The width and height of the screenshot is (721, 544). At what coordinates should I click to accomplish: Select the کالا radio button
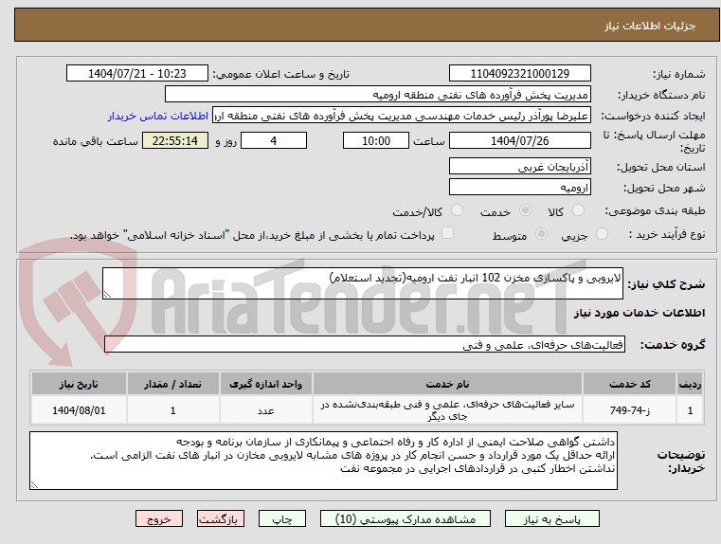578,210
